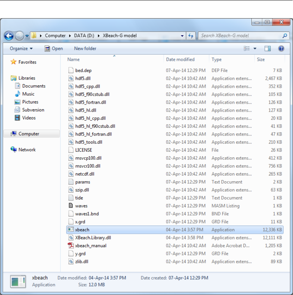The height and width of the screenshot is (295, 293).
Task: Select the x.grd file icon
Action: pyautogui.click(x=71, y=222)
